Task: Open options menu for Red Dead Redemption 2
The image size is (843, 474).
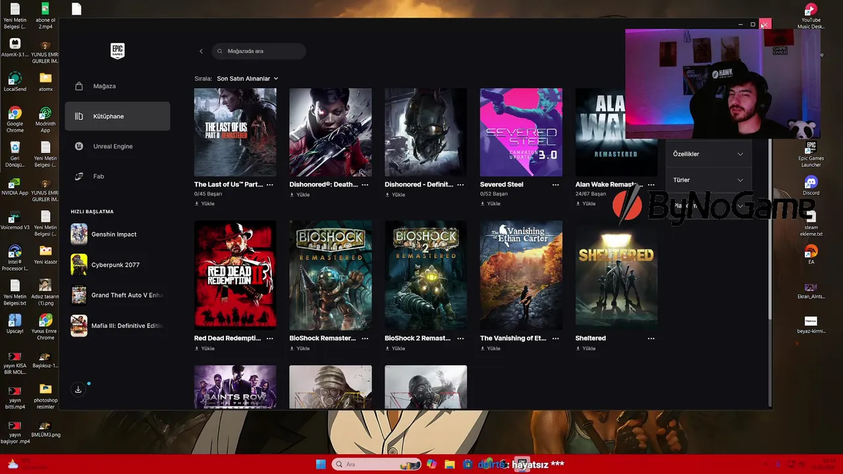Action: coord(269,338)
